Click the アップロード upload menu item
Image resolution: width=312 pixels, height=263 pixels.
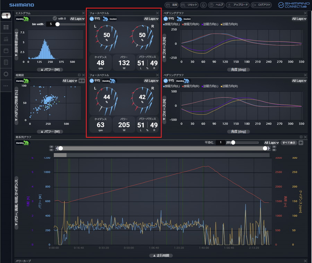pos(237,5)
